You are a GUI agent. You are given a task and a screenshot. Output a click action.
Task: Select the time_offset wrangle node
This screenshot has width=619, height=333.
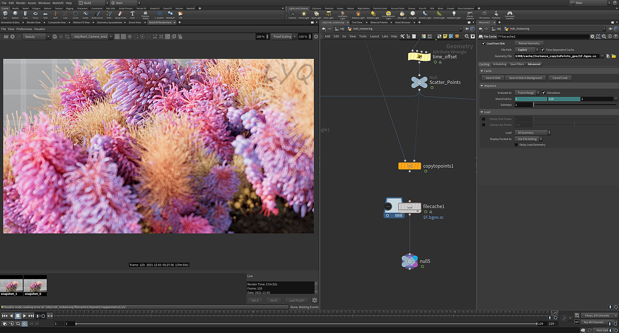coord(419,57)
